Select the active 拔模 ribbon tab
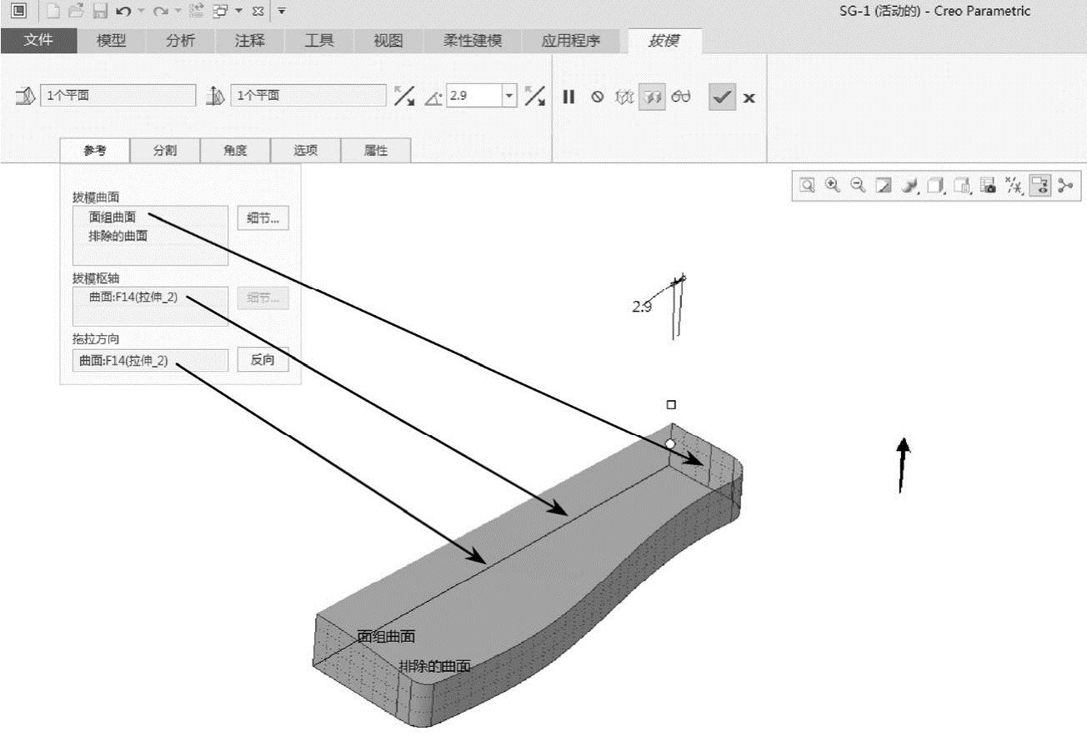 coord(664,40)
